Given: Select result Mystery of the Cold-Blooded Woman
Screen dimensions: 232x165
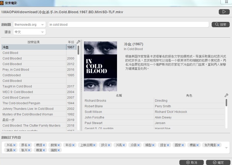Looking at the screenshot, I should [39, 114].
